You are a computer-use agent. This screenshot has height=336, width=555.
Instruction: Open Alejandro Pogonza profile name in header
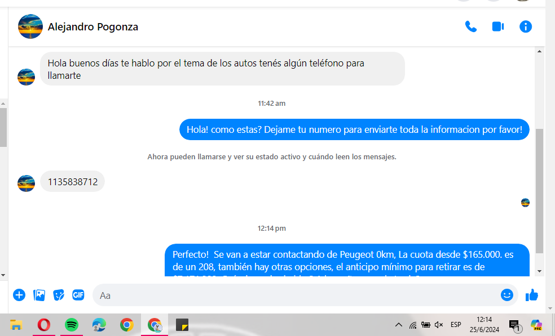93,26
